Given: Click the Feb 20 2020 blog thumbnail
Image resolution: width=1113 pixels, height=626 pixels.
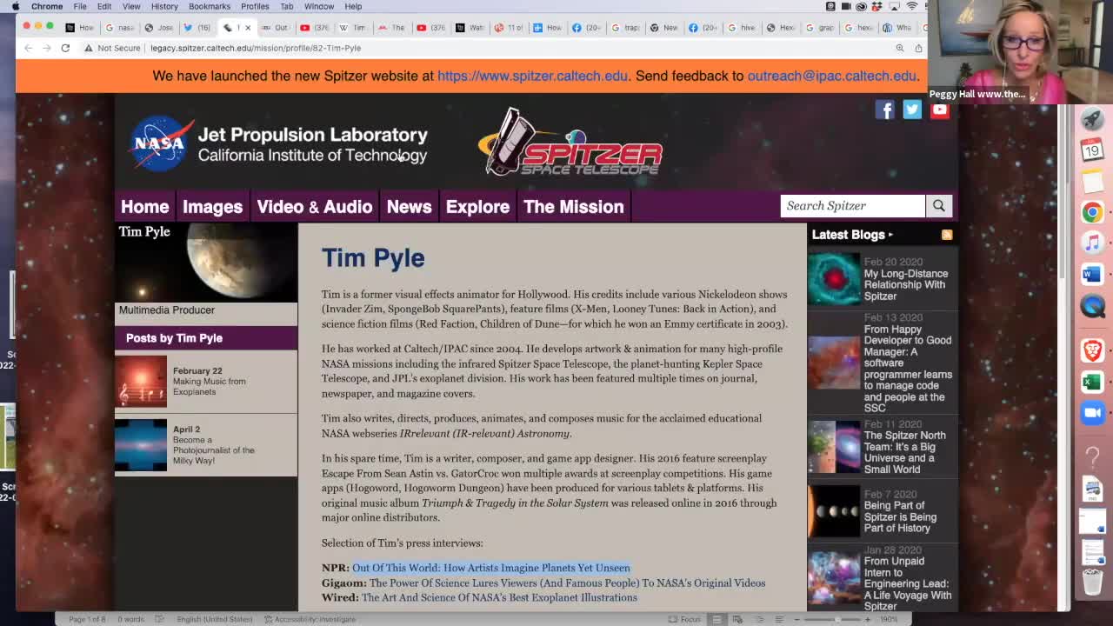Looking at the screenshot, I should click(834, 278).
